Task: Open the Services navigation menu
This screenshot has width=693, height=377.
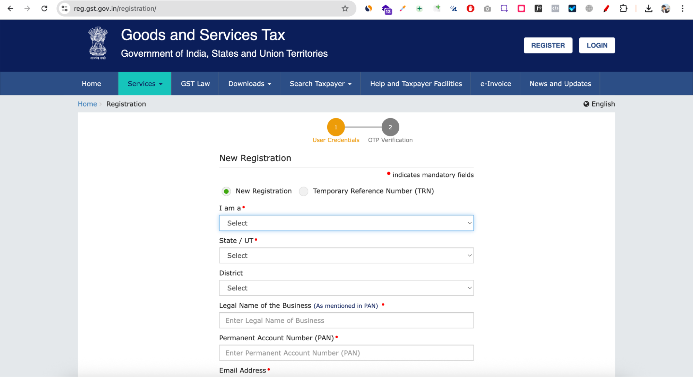Action: (144, 83)
